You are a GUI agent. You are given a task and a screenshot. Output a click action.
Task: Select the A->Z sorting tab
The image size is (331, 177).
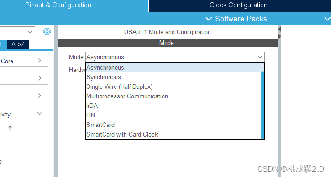click(x=18, y=44)
